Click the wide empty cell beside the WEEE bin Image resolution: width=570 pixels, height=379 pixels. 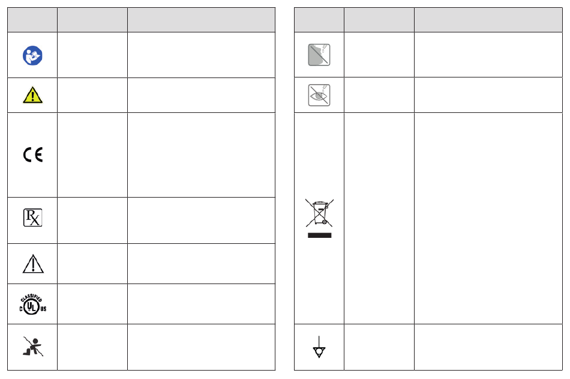pyautogui.click(x=488, y=219)
